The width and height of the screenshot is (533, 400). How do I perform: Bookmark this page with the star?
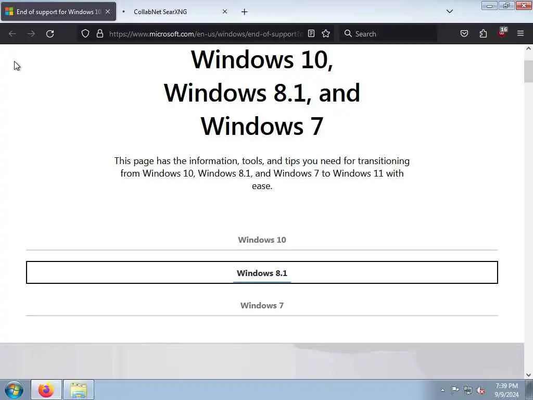pos(326,34)
